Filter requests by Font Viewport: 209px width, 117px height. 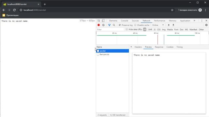point(176,30)
